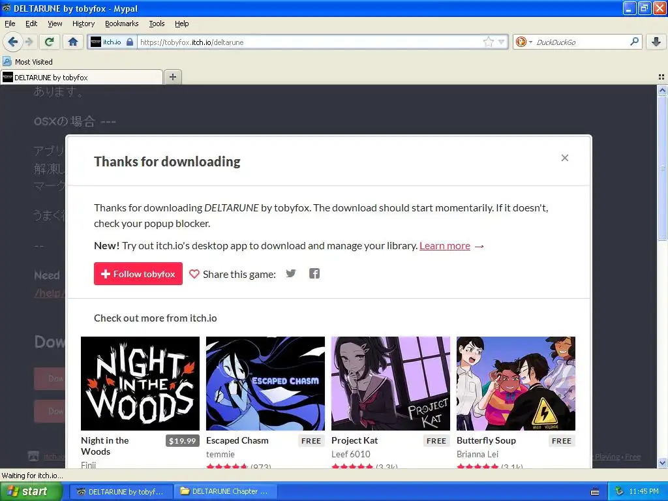Open the Escaped Chasm title link
This screenshot has height=501, width=668.
click(x=237, y=440)
